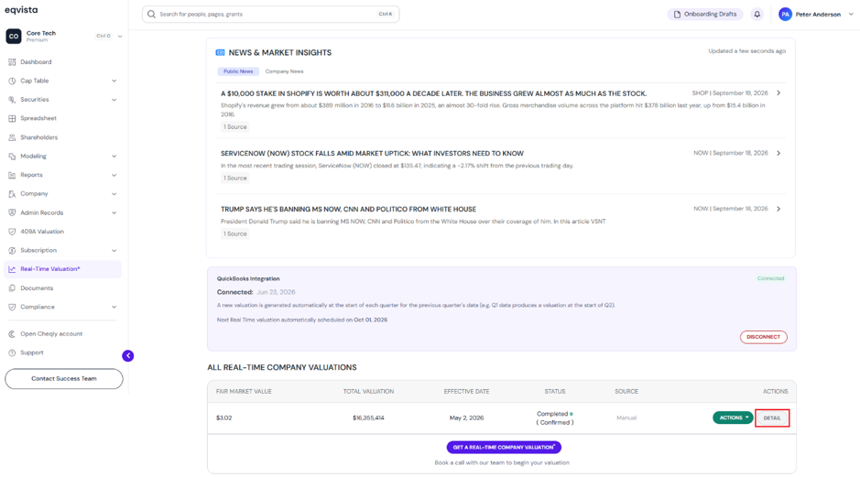
Task: Open the ServiceNow article arrow
Action: [778, 153]
